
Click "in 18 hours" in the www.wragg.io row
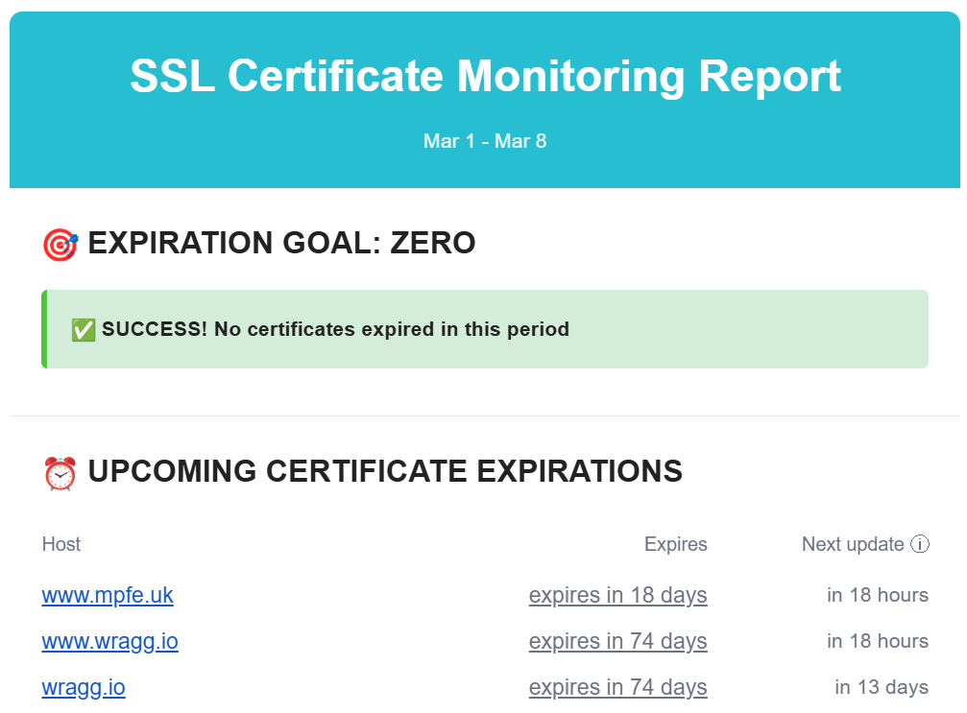point(877,641)
